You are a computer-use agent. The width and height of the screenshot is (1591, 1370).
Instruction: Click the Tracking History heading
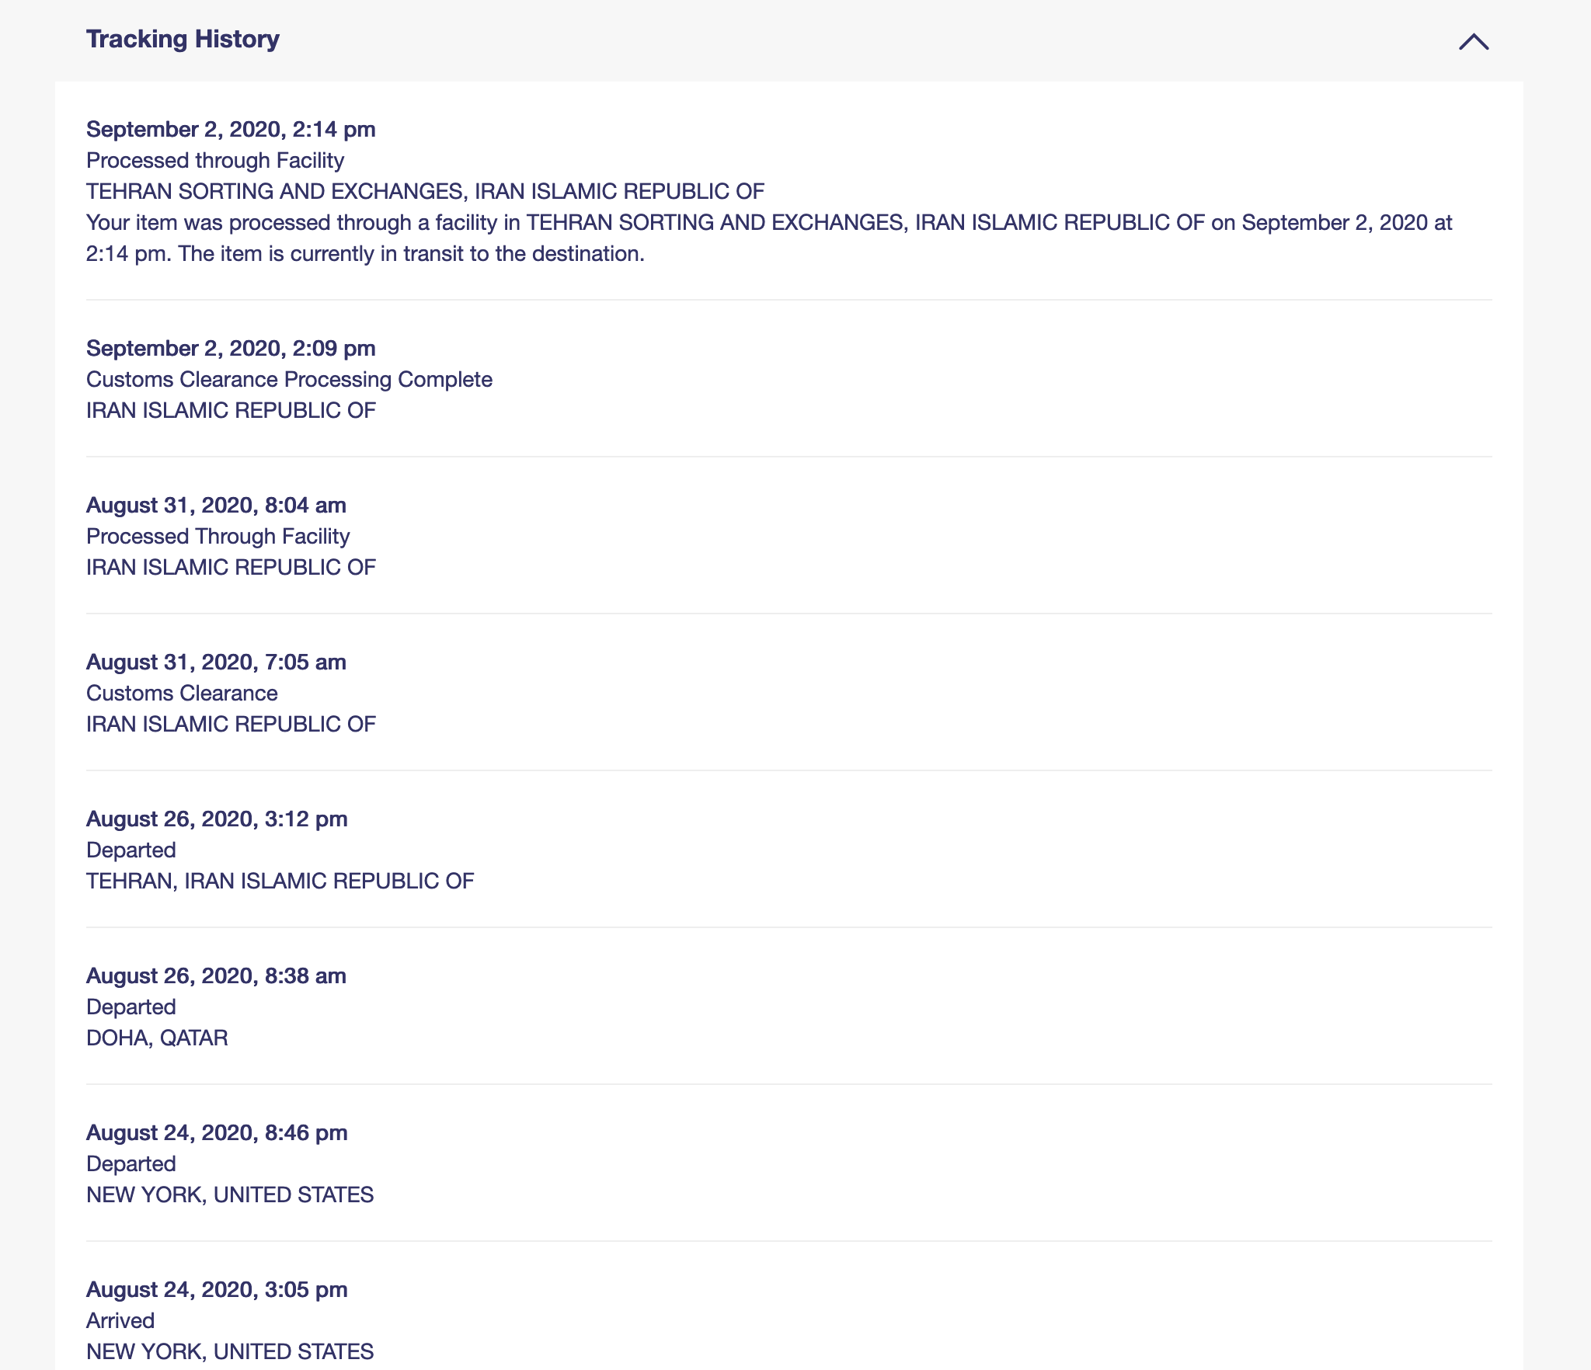(183, 39)
